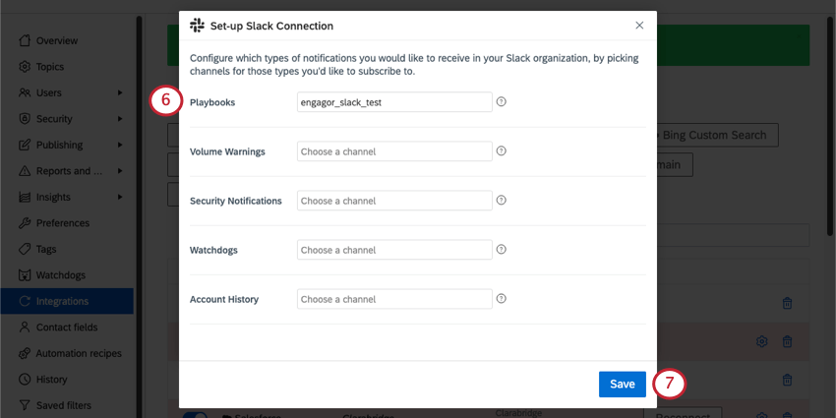Click the Automation recipes gears icon
The height and width of the screenshot is (418, 836).
pyautogui.click(x=25, y=353)
